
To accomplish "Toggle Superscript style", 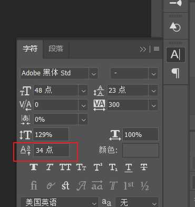I will tap(98, 167).
